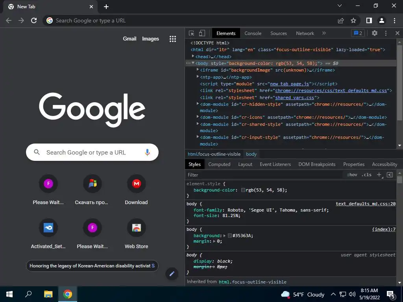Close the New Tab tab
This screenshot has width=403, height=302.
click(x=91, y=7)
